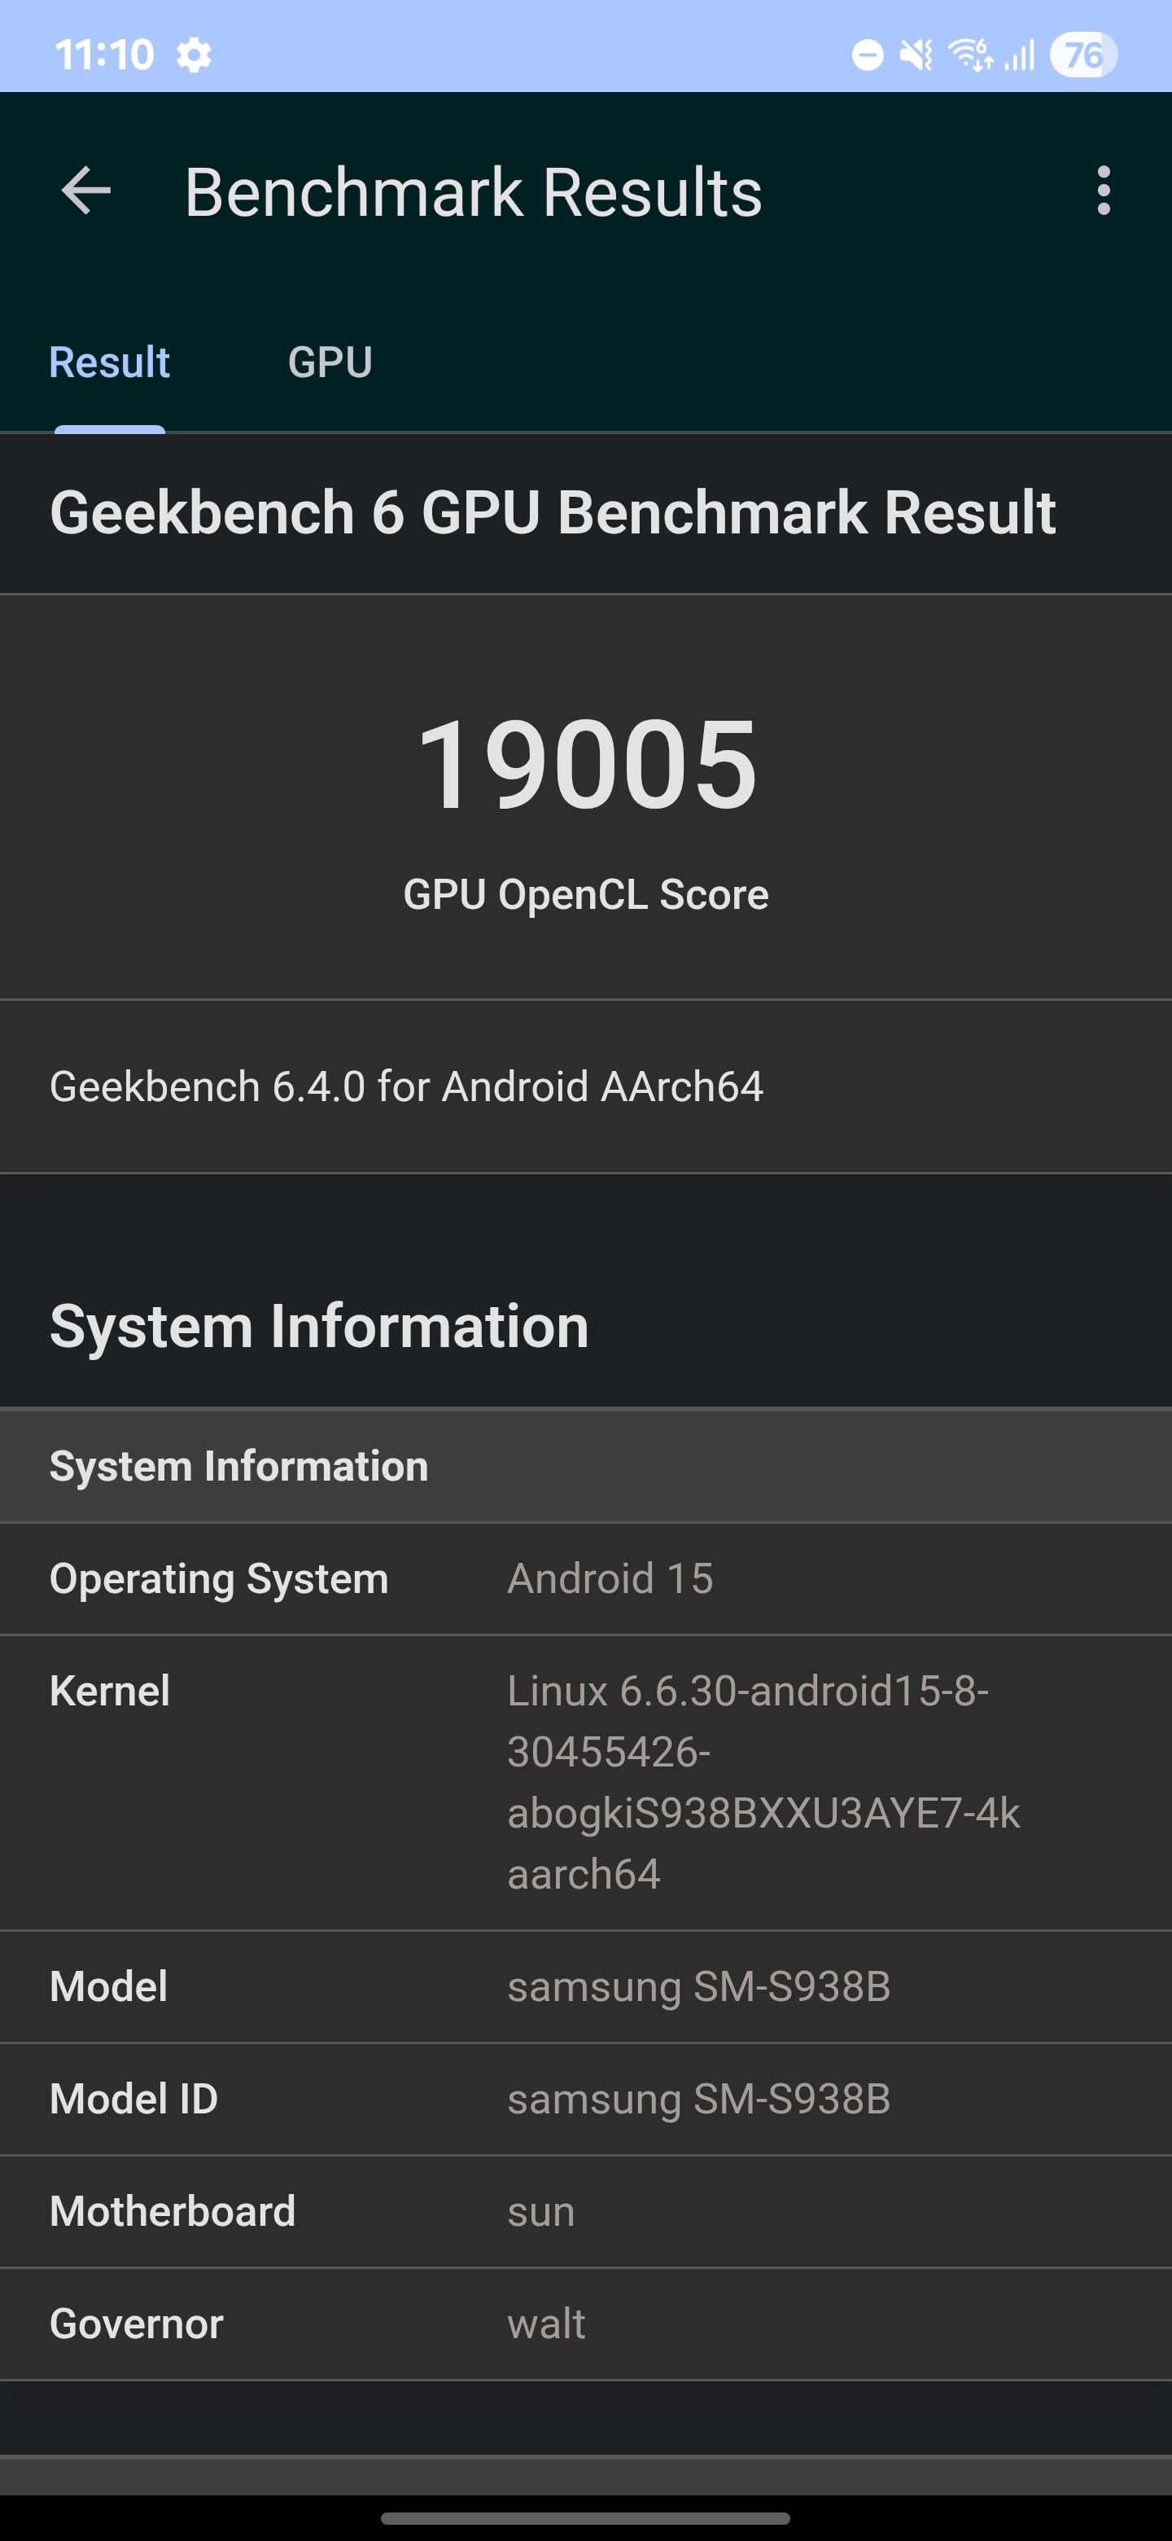Image resolution: width=1172 pixels, height=2541 pixels.
Task: Tap the 19005 GPU score
Action: point(587,765)
